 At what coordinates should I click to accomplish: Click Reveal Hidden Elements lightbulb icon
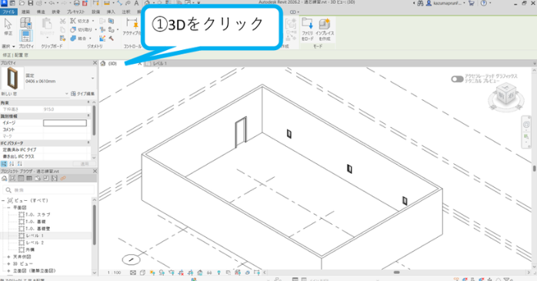[218, 273]
